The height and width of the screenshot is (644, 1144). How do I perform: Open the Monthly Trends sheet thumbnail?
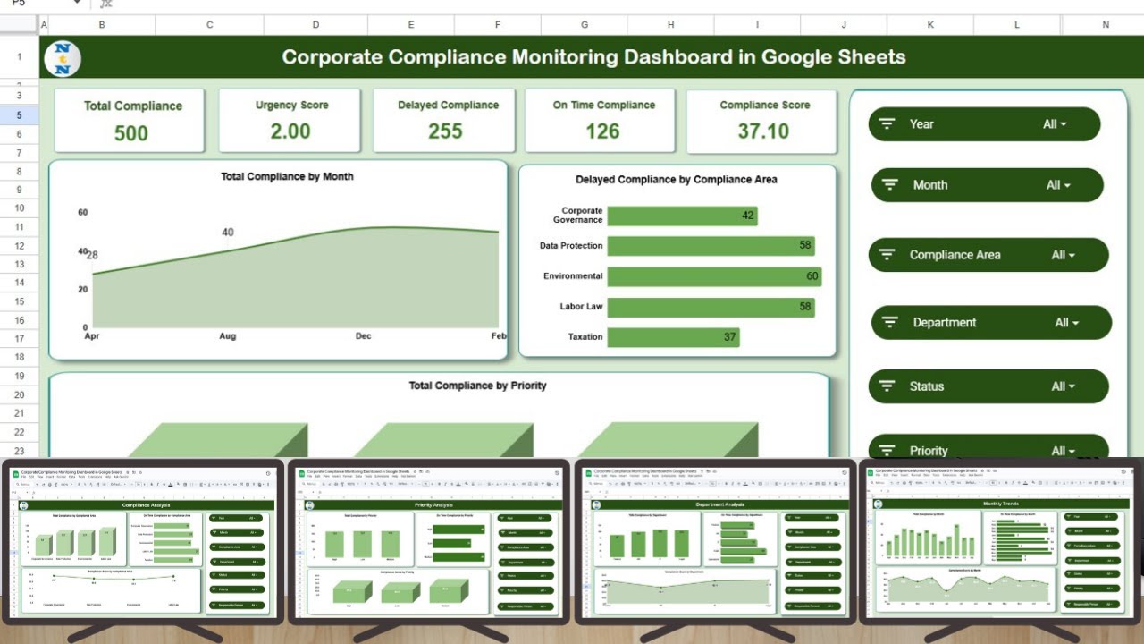[x=1001, y=540]
